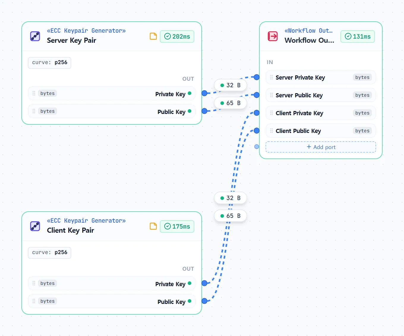
Task: Click Add port on Workflow Output
Action: (321, 147)
